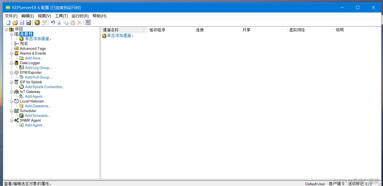This screenshot has width=383, height=186.
Task: Click the Cut scissors icon
Action: click(59, 23)
